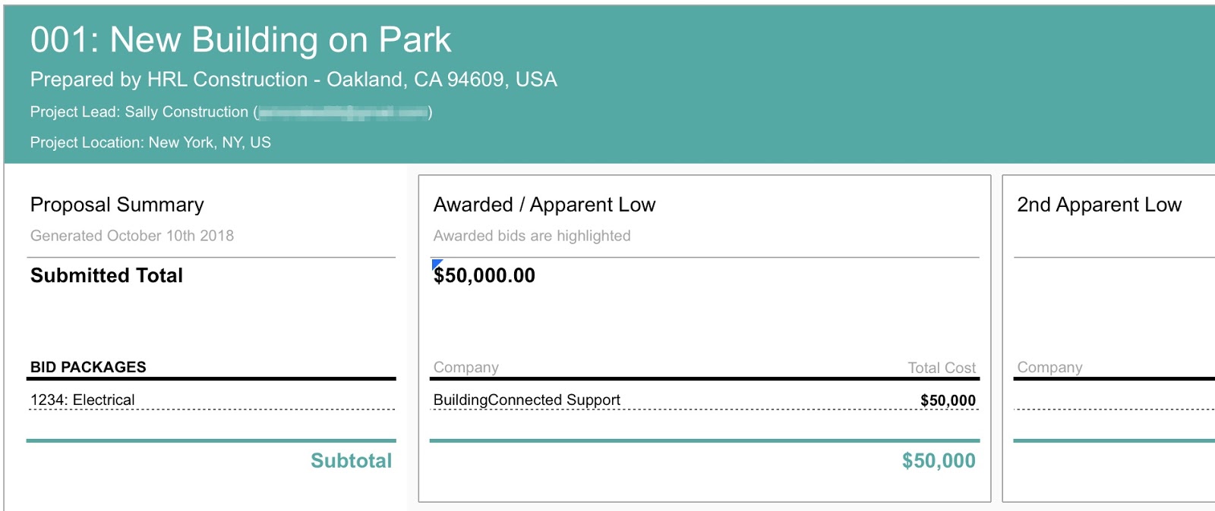Click the "Submitted Total" row label
1215x511 pixels.
pyautogui.click(x=106, y=275)
